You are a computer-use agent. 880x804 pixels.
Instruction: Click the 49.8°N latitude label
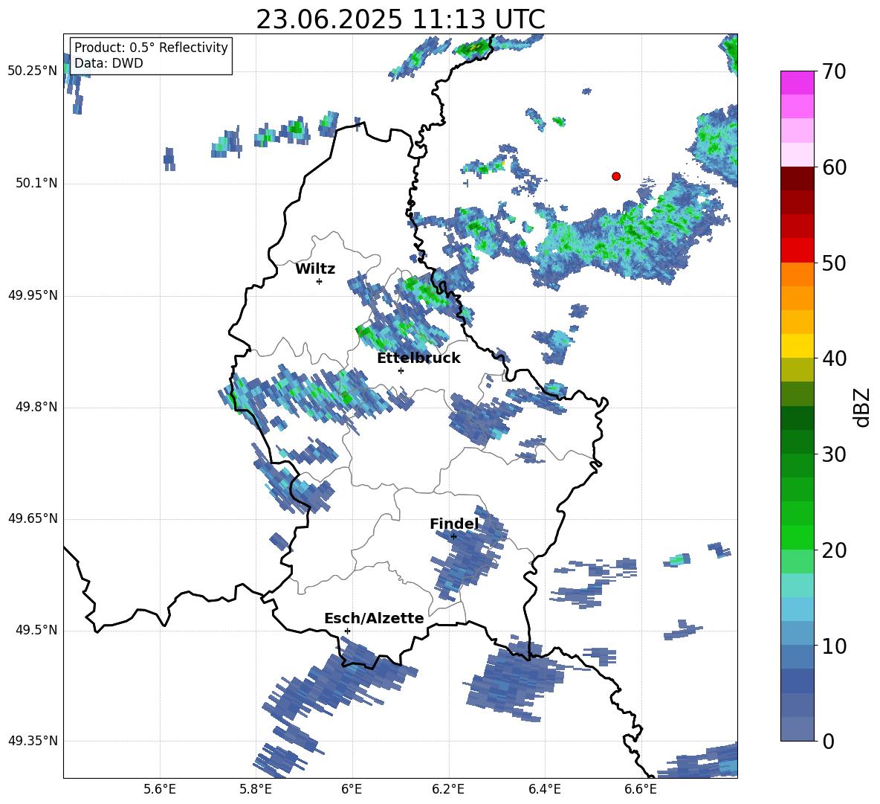[x=37, y=407]
